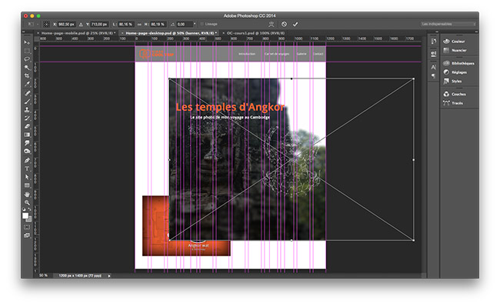Select the Pen tool
500x307 pixels.
click(27, 160)
